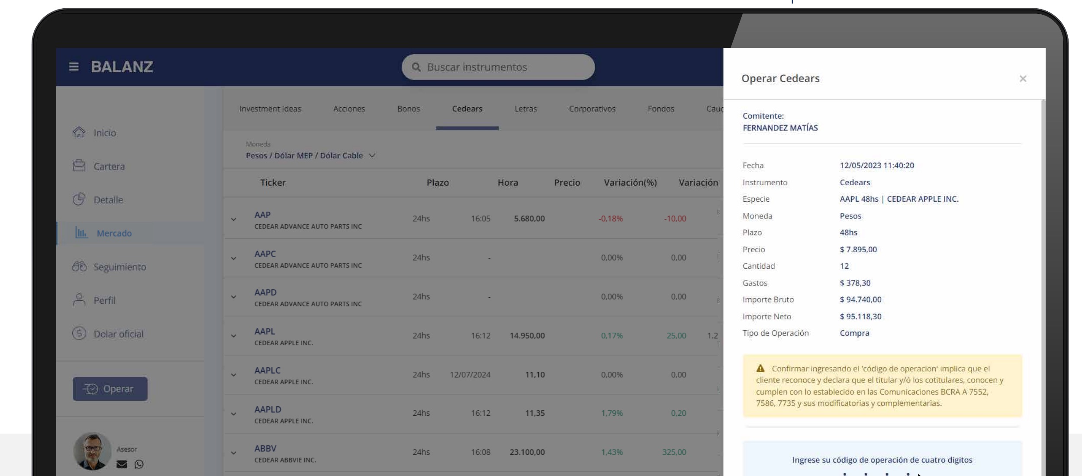The image size is (1082, 476).
Task: Click the BALANZ logo
Action: (x=122, y=67)
